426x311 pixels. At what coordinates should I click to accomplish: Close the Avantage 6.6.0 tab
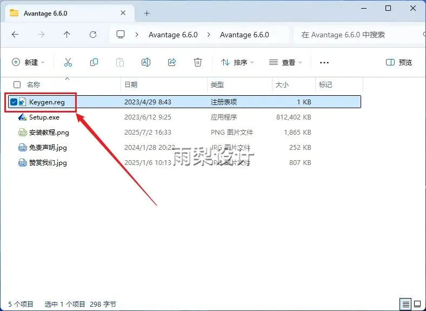[x=123, y=13]
